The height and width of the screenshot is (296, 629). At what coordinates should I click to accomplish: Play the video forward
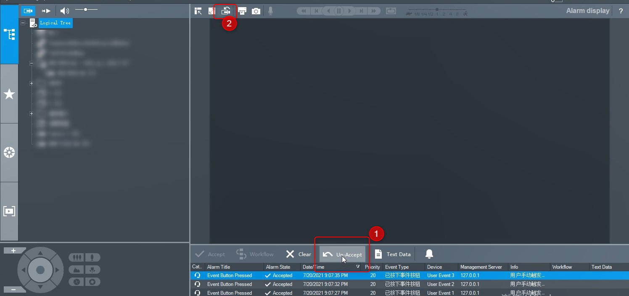coord(350,11)
